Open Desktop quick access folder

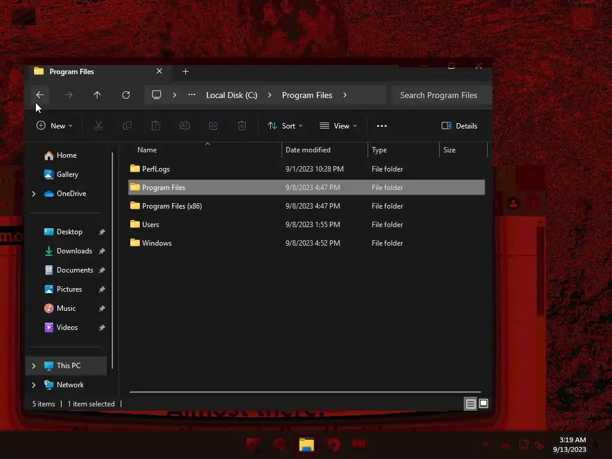pos(63,232)
